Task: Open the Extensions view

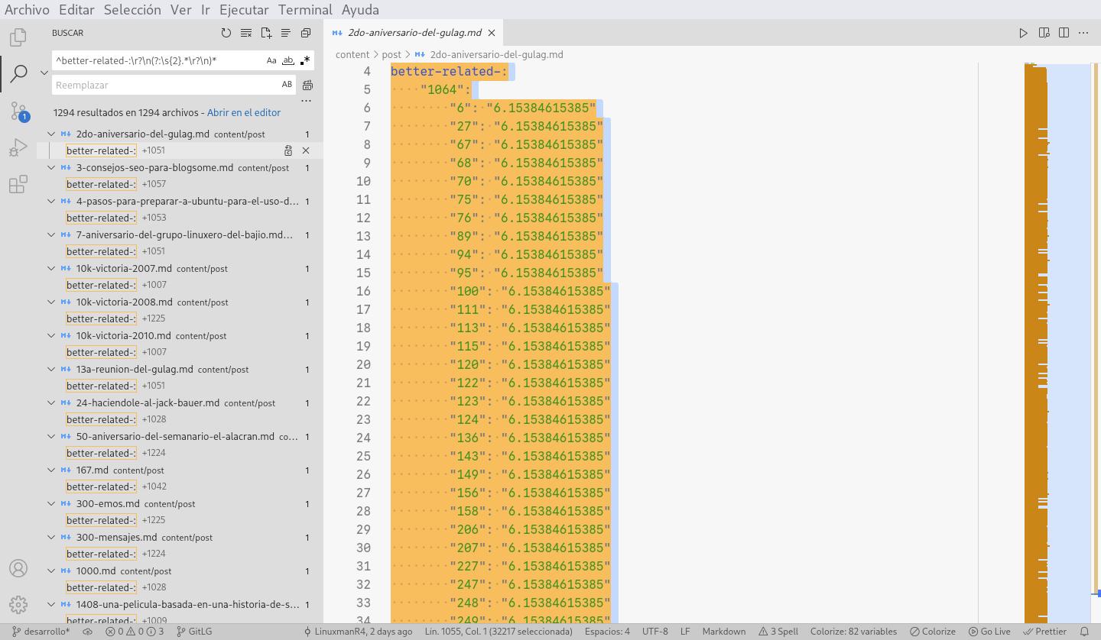Action: [18, 184]
